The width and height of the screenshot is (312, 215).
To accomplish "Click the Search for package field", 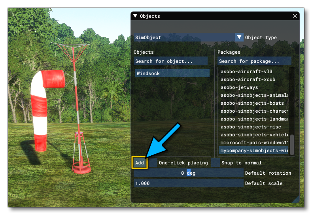I will [254, 61].
